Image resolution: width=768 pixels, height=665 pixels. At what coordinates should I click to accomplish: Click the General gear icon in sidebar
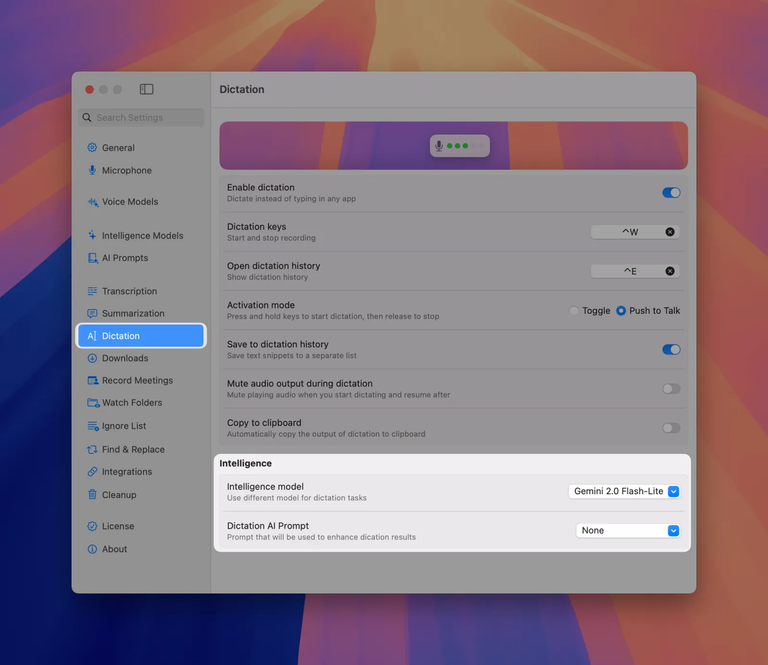[x=92, y=147]
